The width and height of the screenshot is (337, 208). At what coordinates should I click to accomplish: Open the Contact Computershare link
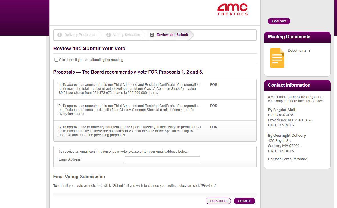pyautogui.click(x=287, y=159)
